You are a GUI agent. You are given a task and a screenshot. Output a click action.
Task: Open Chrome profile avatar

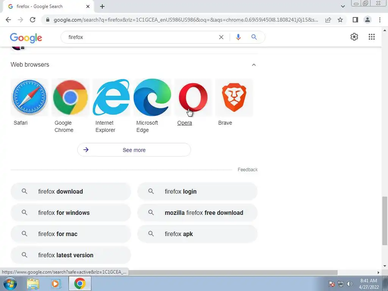tap(368, 20)
